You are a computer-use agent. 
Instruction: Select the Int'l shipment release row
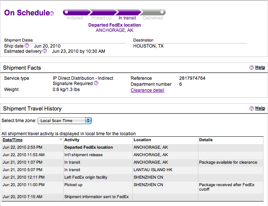pos(133,155)
